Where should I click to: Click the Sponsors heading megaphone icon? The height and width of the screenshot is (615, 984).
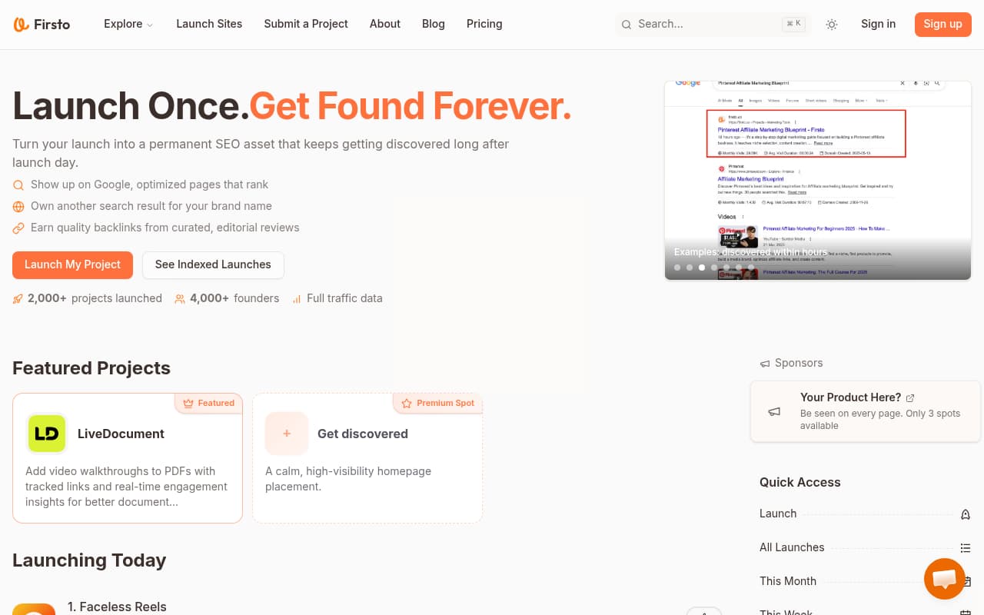coord(765,363)
